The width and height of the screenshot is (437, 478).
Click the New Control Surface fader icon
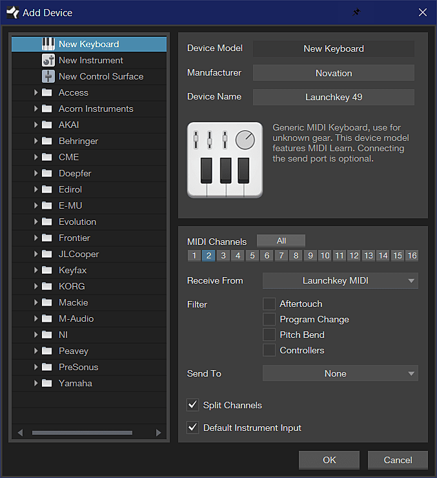pos(48,76)
